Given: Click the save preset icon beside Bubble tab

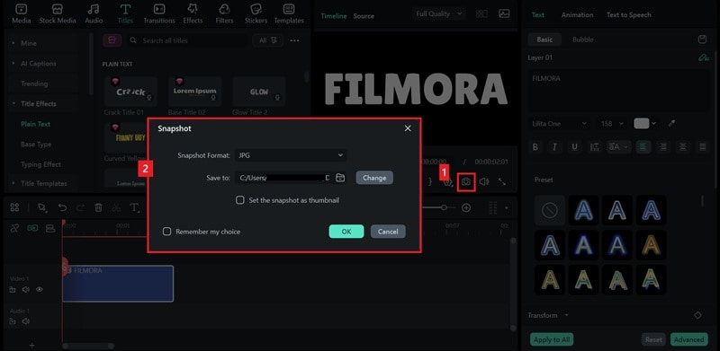Looking at the screenshot, I should (x=702, y=39).
